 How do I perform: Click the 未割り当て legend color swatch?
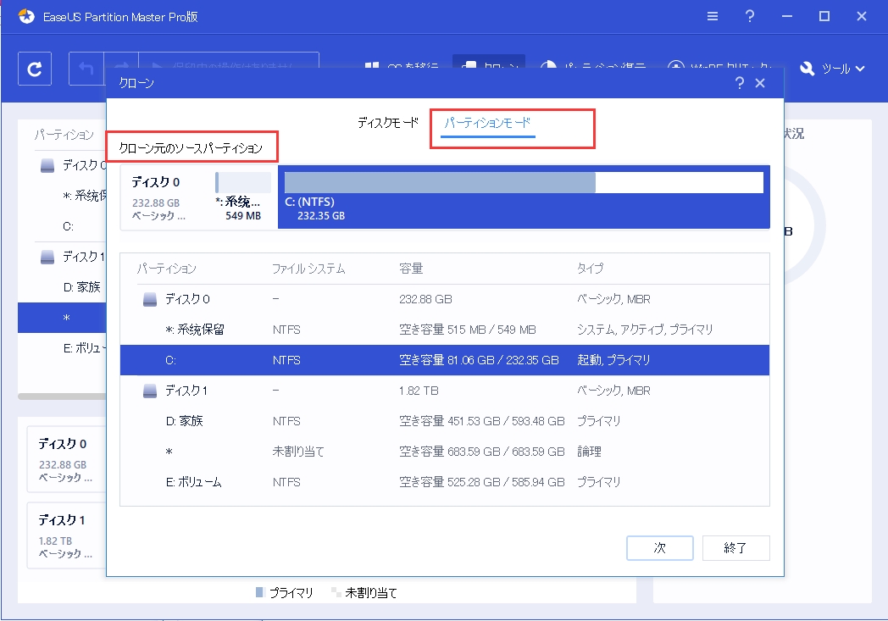coord(336,592)
